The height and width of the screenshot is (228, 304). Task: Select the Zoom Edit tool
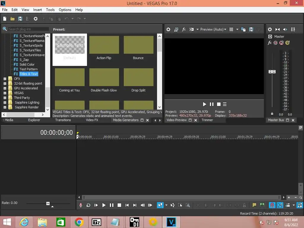tap(188, 205)
